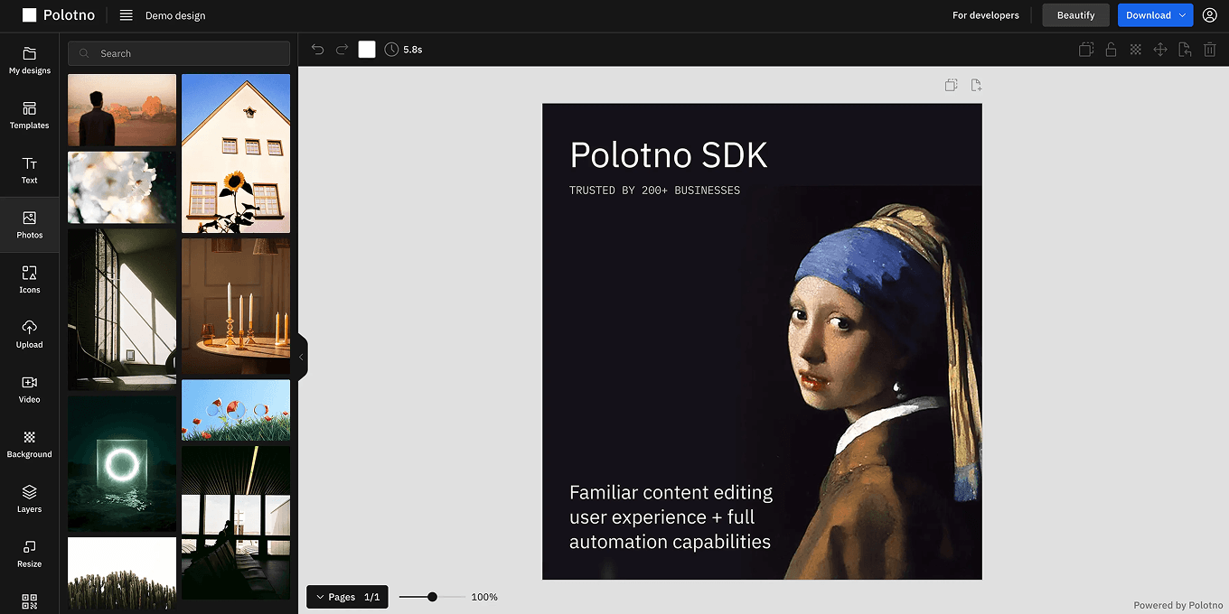Delete with the trash icon
1229x614 pixels.
click(1210, 50)
